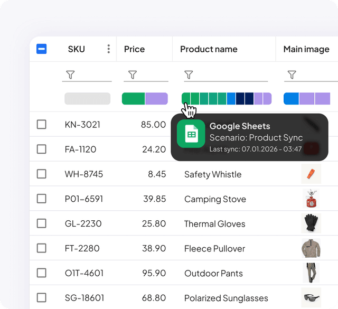Click the Main image column header
338x309 pixels.
coord(306,49)
